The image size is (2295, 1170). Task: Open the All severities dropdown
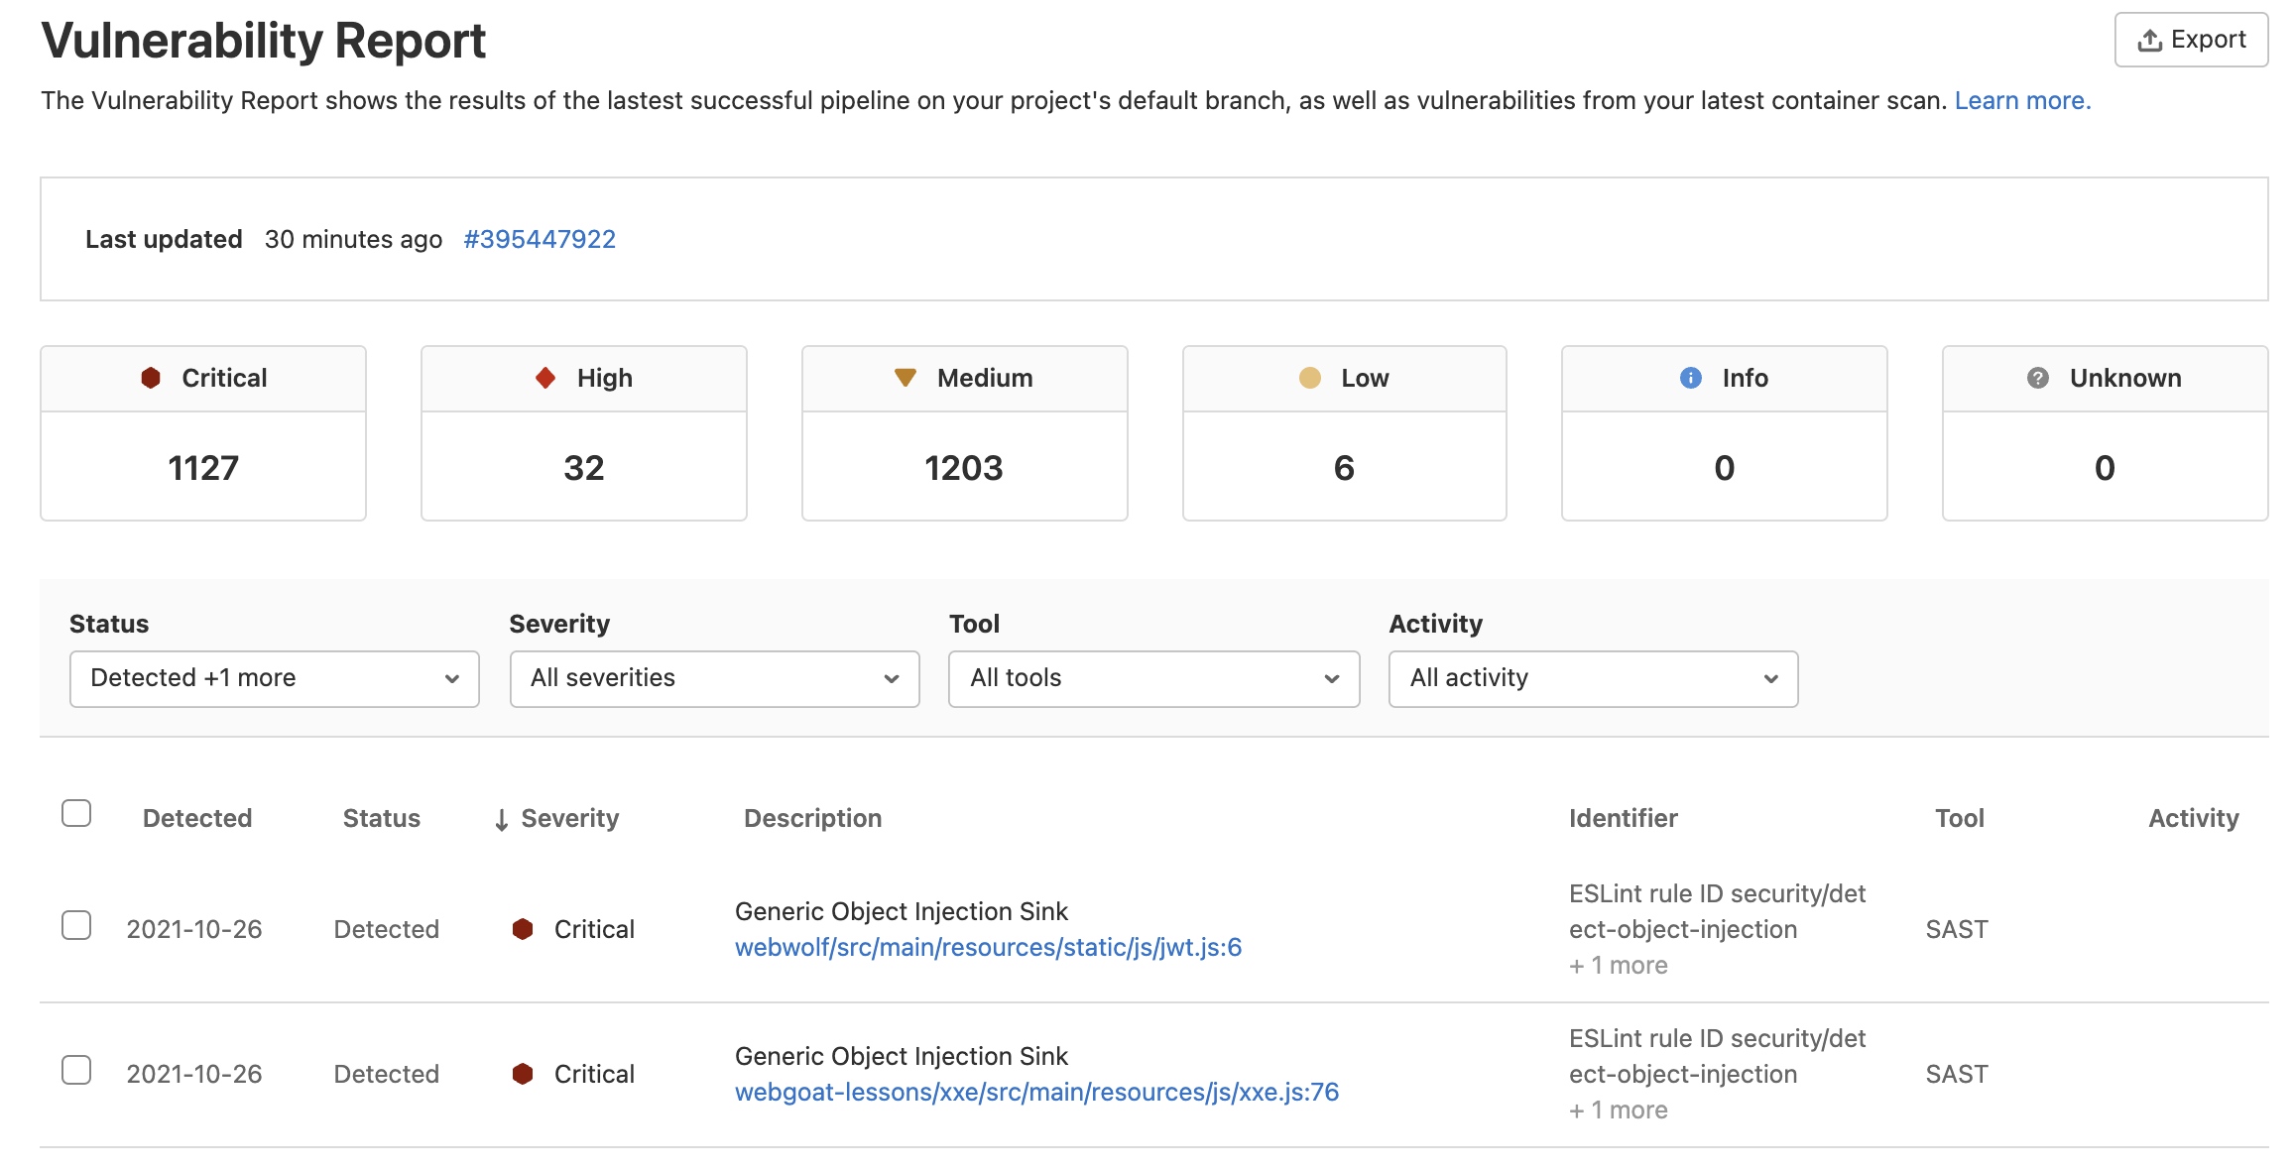pyautogui.click(x=714, y=678)
